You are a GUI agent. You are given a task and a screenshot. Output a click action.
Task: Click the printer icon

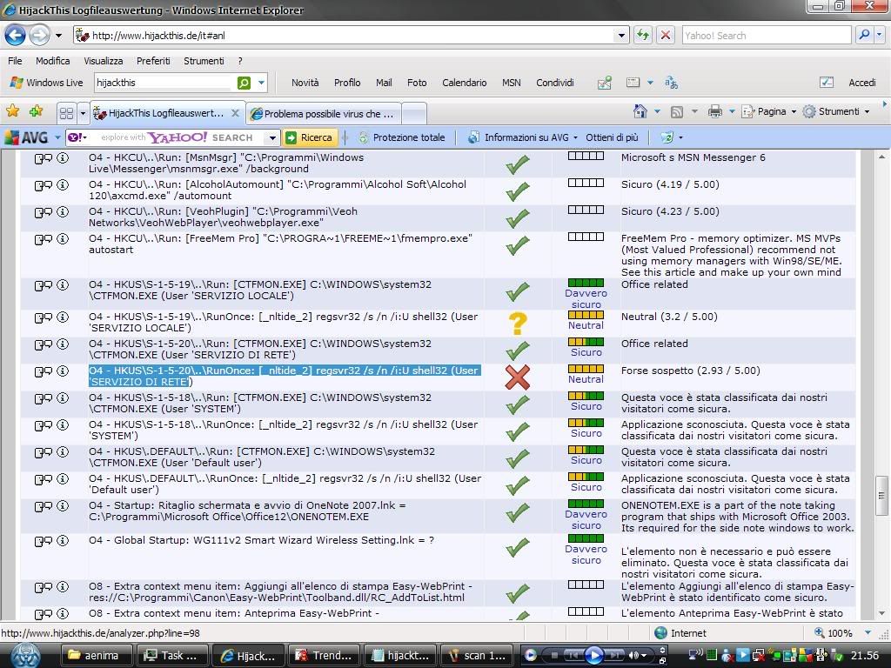[715, 111]
